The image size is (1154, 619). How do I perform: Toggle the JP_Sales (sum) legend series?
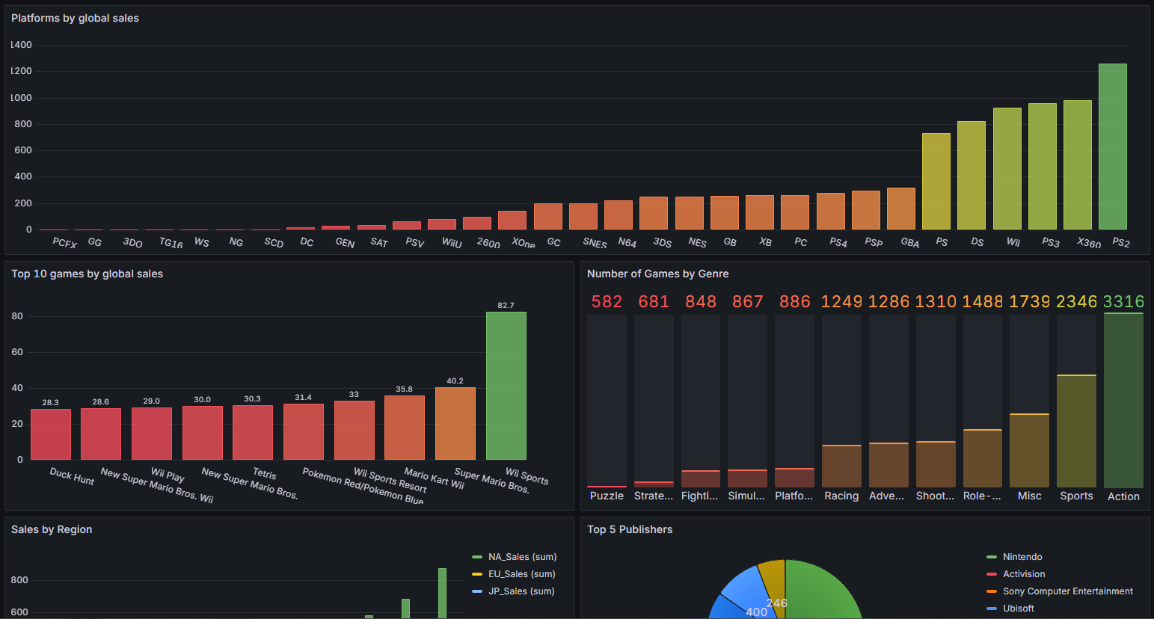pyautogui.click(x=521, y=591)
